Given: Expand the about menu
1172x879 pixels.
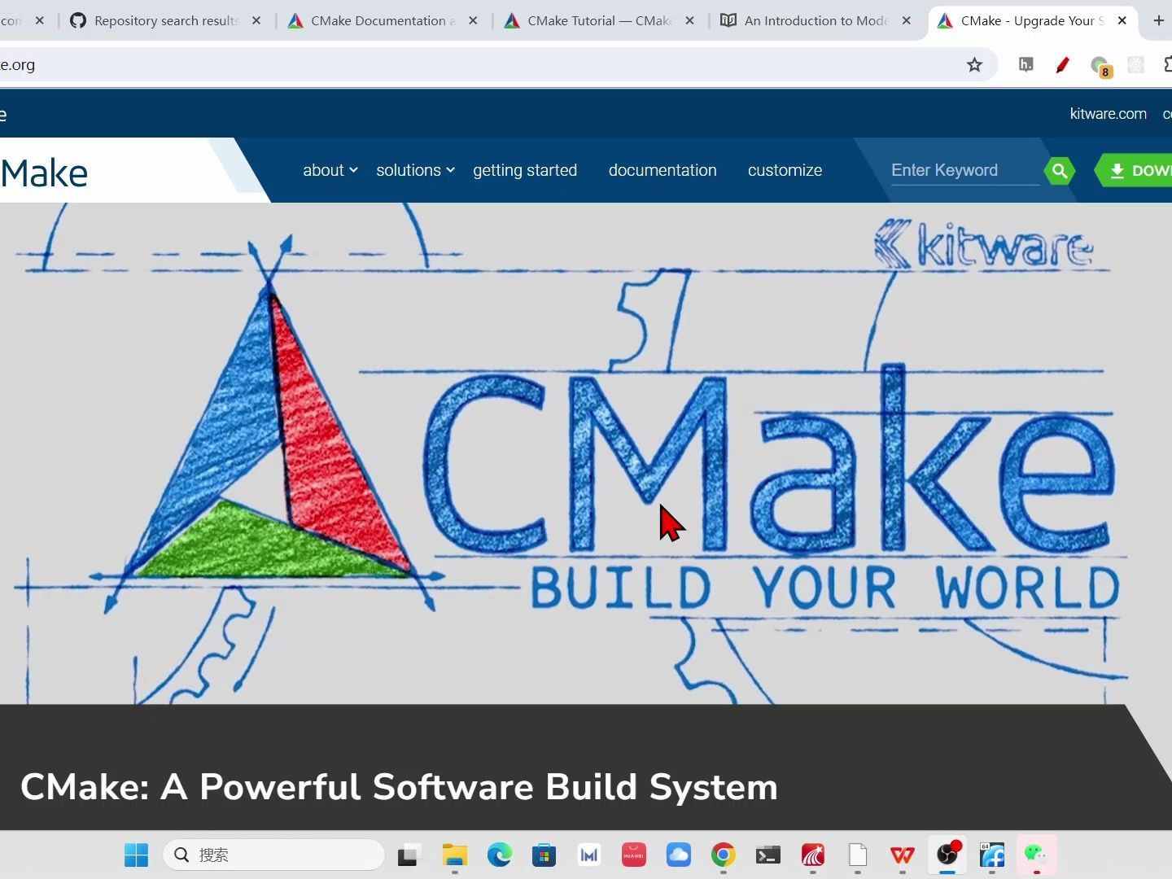Looking at the screenshot, I should point(330,170).
